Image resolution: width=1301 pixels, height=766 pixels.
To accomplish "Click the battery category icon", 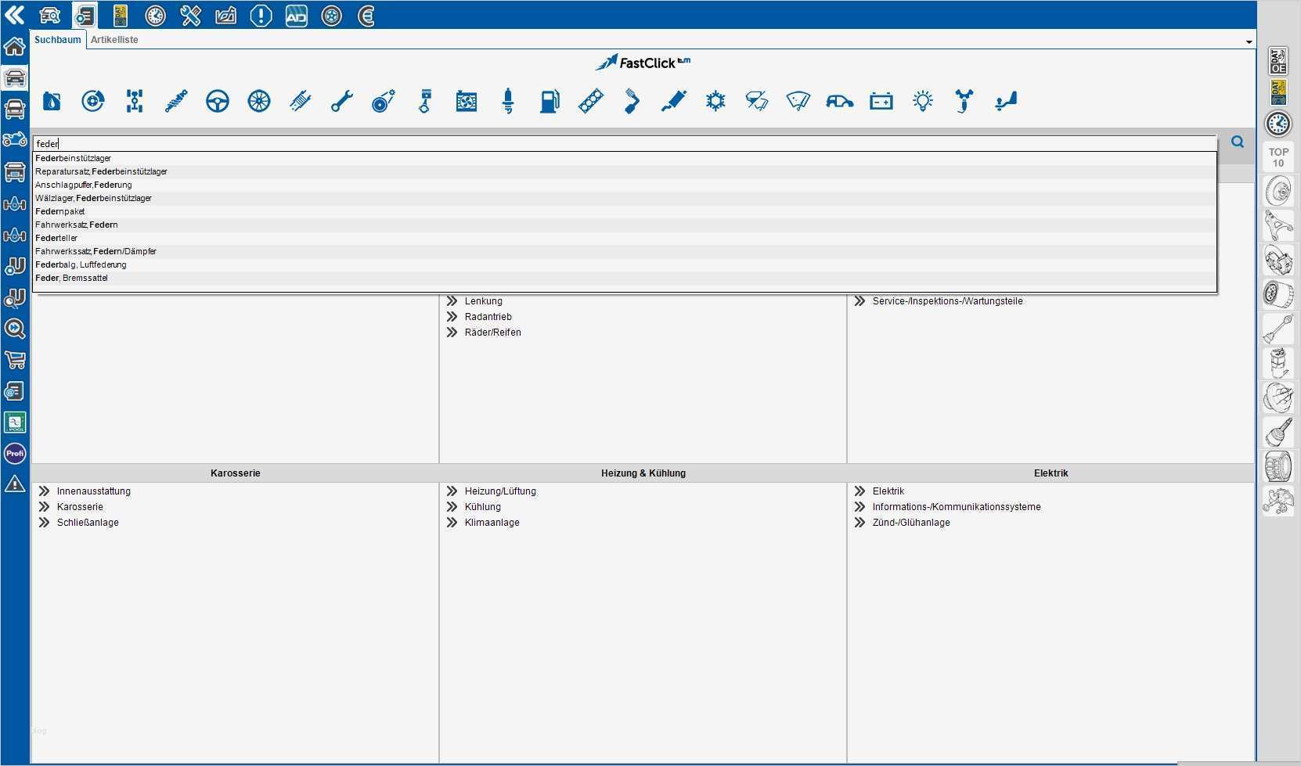I will [x=881, y=101].
